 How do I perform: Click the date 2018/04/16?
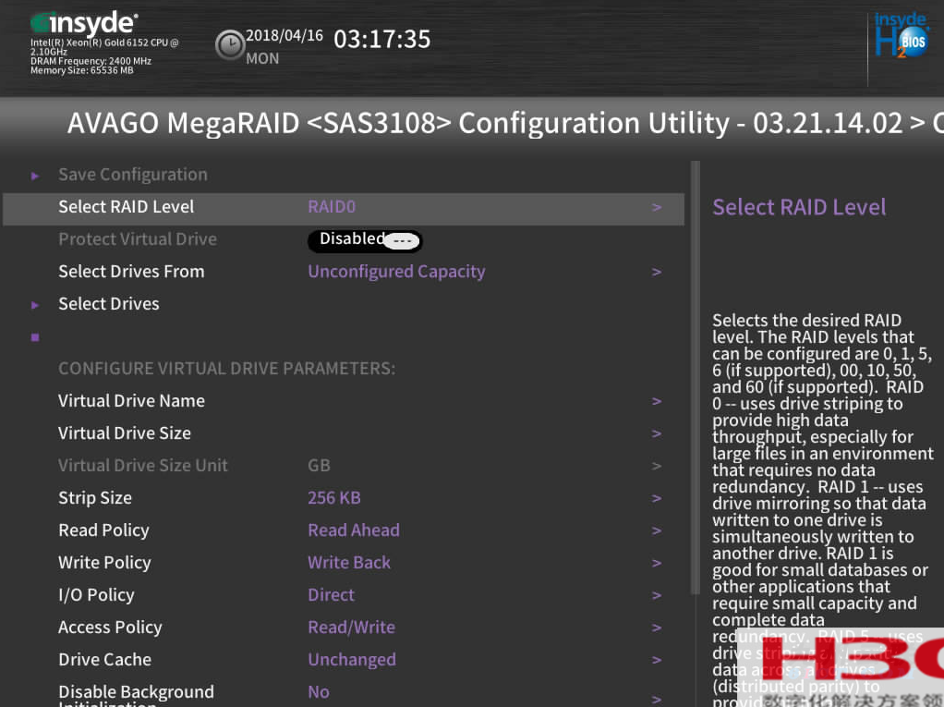pos(284,35)
